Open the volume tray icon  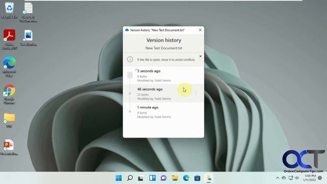[297, 178]
